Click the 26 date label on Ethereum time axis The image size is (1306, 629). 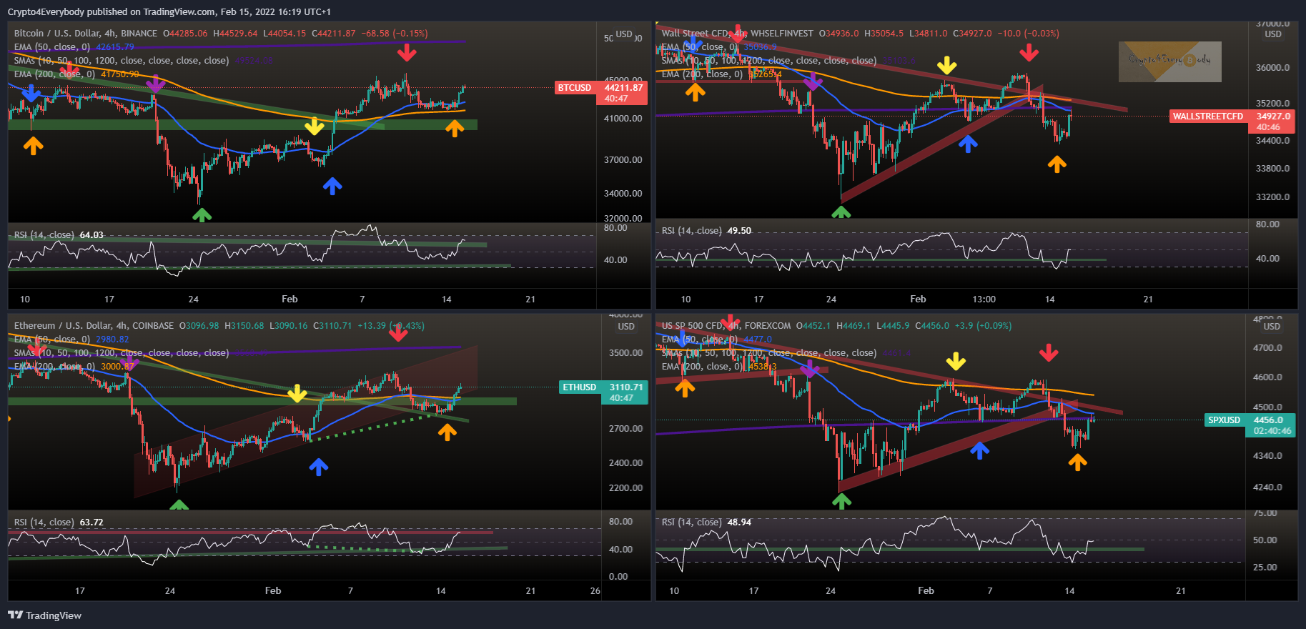(595, 591)
